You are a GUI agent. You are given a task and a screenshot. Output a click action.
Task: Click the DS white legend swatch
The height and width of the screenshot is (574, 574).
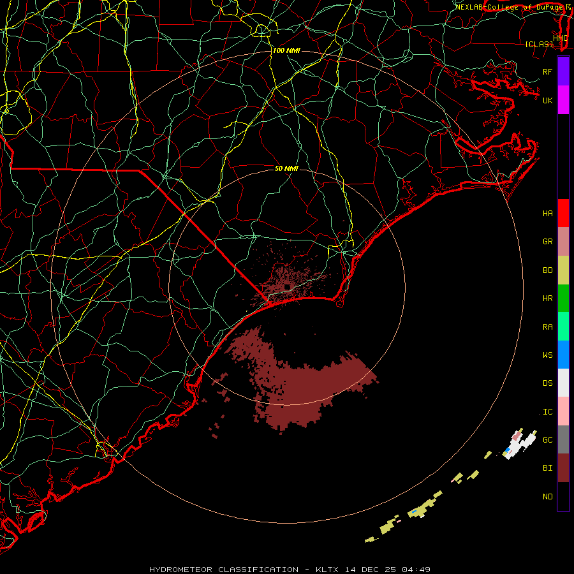coord(563,383)
